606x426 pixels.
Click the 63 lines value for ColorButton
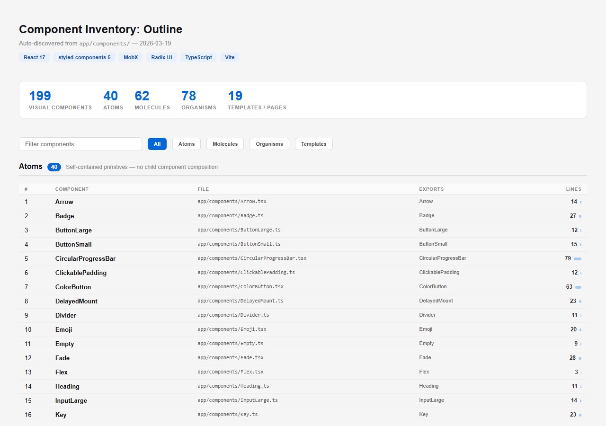click(x=569, y=287)
